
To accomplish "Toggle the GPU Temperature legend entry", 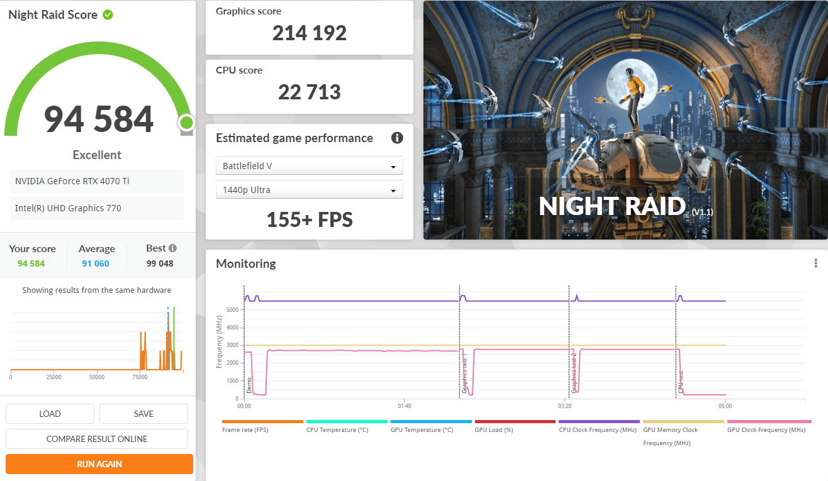I will tap(431, 426).
